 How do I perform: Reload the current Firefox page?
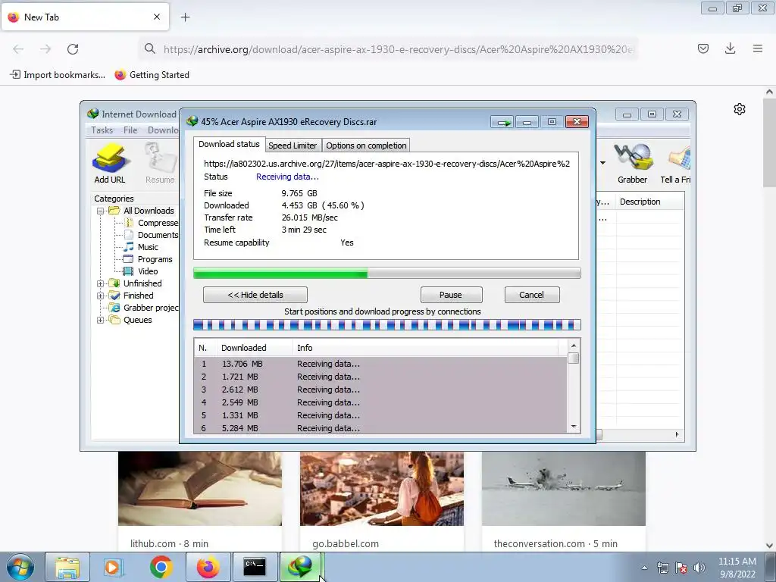73,49
